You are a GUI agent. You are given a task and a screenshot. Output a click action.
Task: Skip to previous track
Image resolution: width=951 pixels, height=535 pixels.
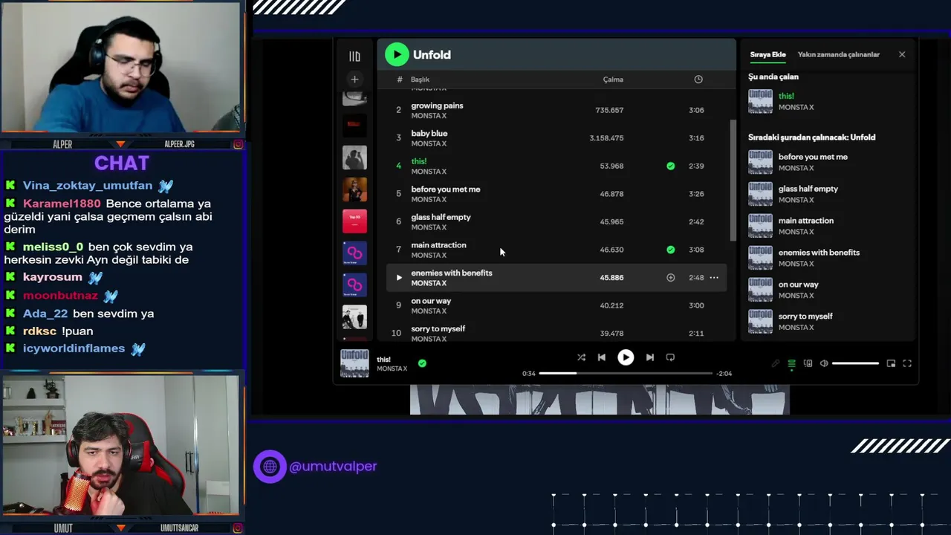(602, 357)
